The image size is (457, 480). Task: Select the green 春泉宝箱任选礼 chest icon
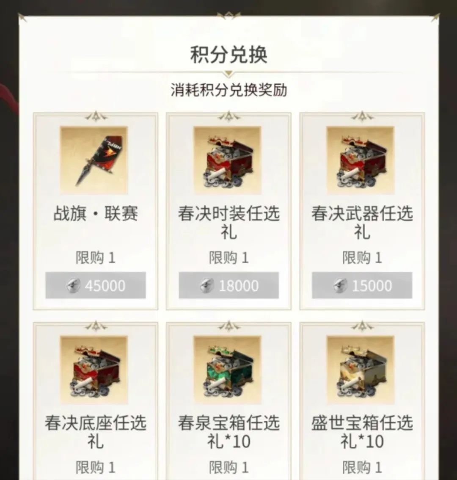pos(227,370)
